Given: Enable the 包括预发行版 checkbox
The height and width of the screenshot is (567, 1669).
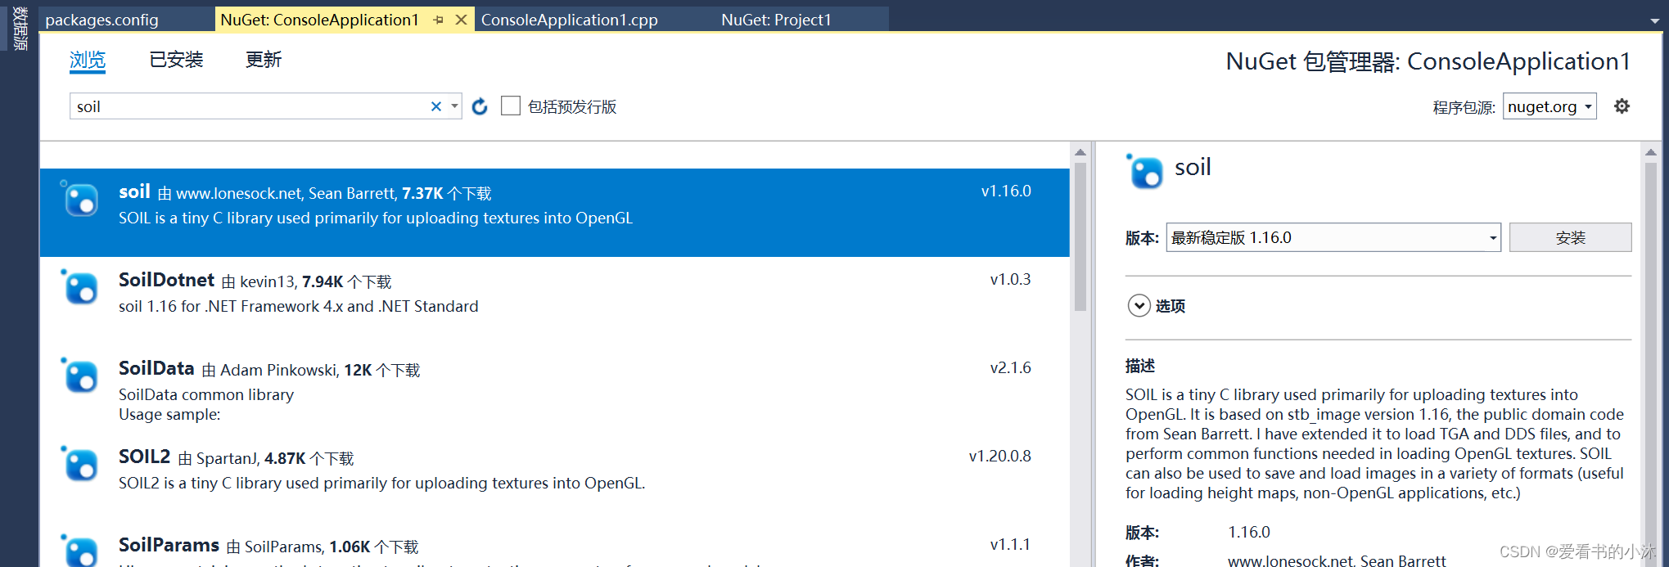Looking at the screenshot, I should (x=511, y=106).
